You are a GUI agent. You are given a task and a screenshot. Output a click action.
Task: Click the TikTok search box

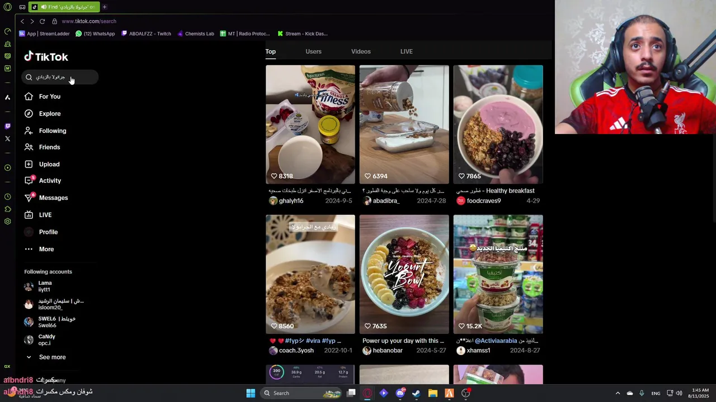tap(60, 77)
